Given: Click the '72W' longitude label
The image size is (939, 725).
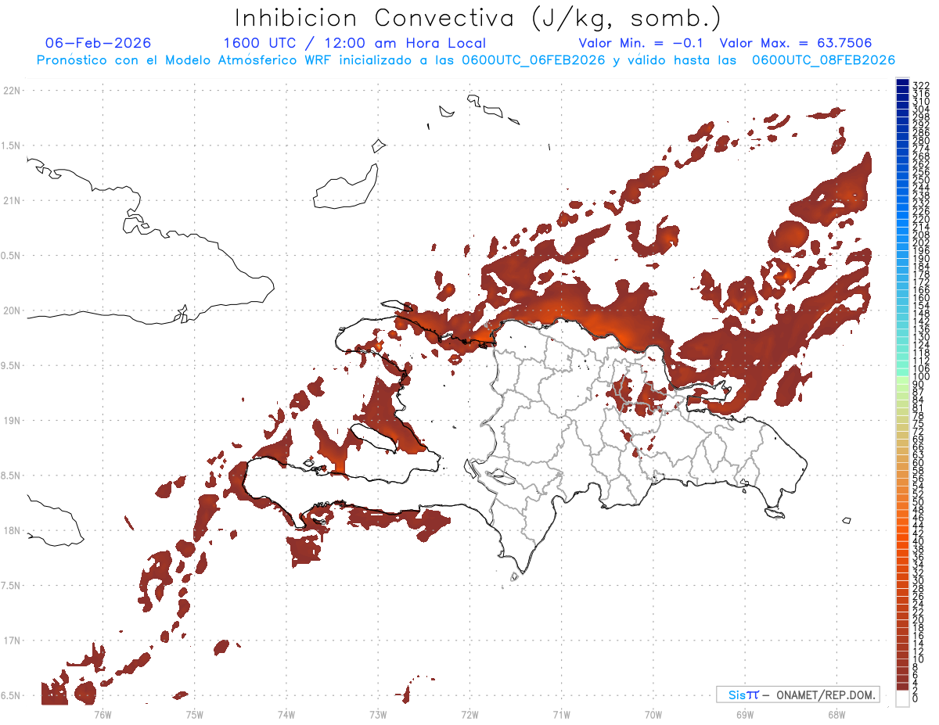Looking at the screenshot, I should click(x=469, y=714).
